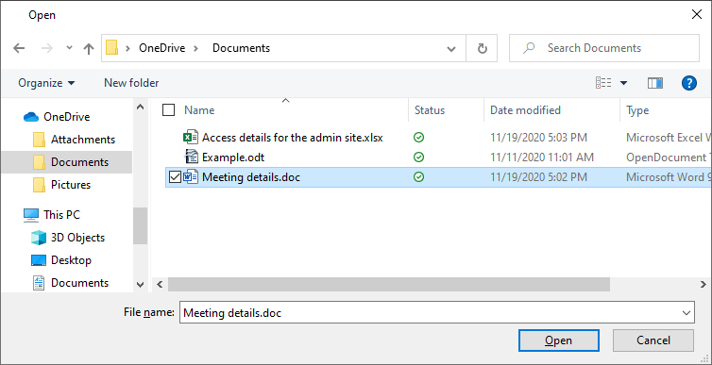Click sync status icon for Meeting details.doc
Screen dimensions: 712x365
click(419, 177)
